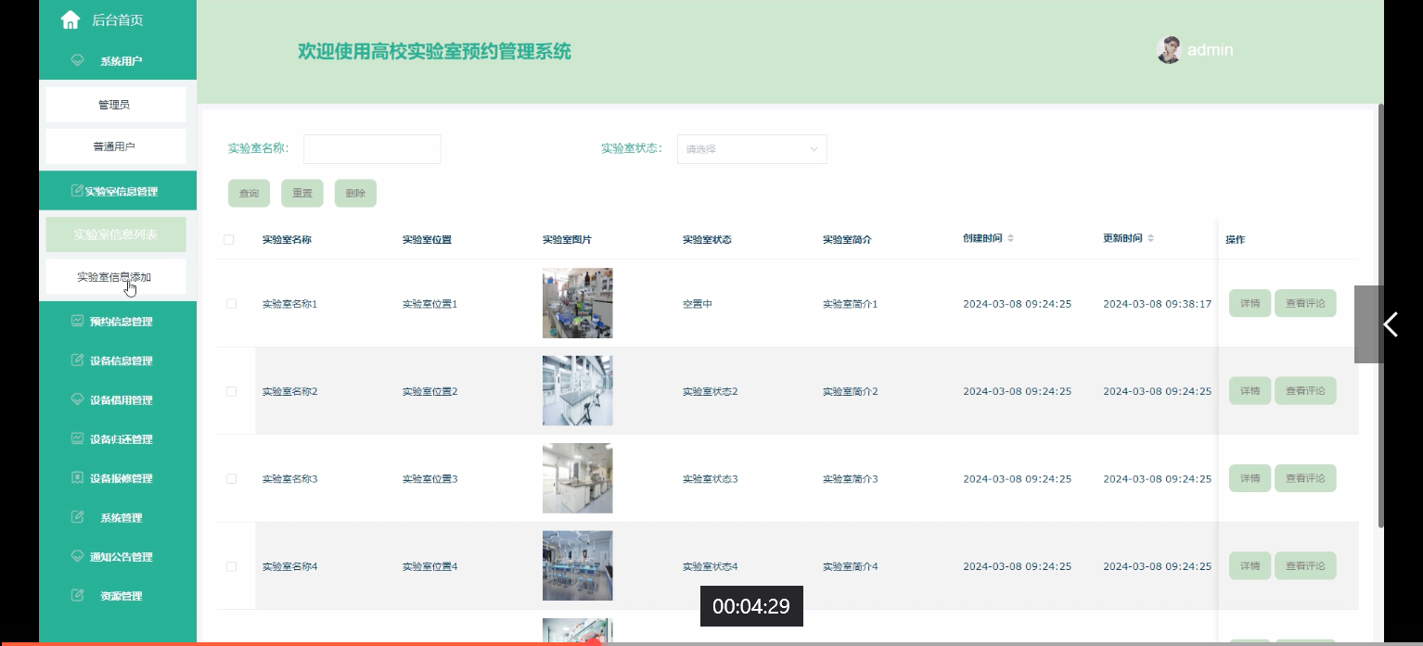Click the 重置 reset button

pos(302,194)
